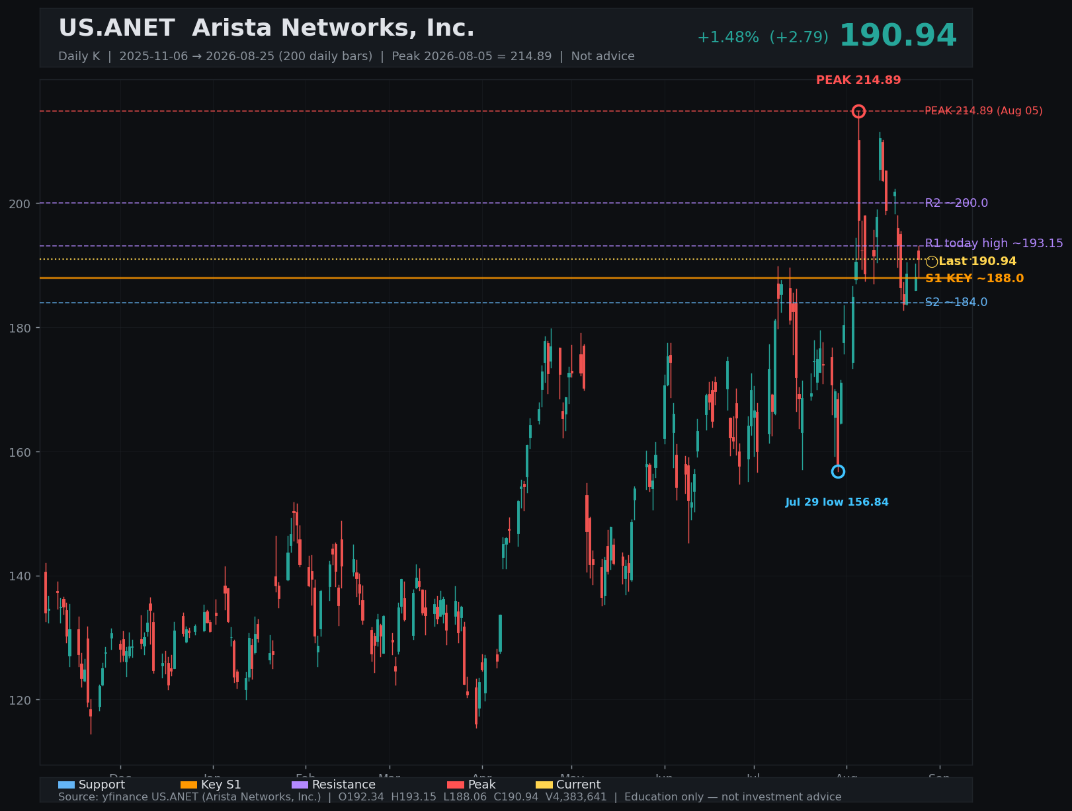Click the 'R2 ~200.0' resistance label
Screen dimensions: 1072x811
[956, 203]
